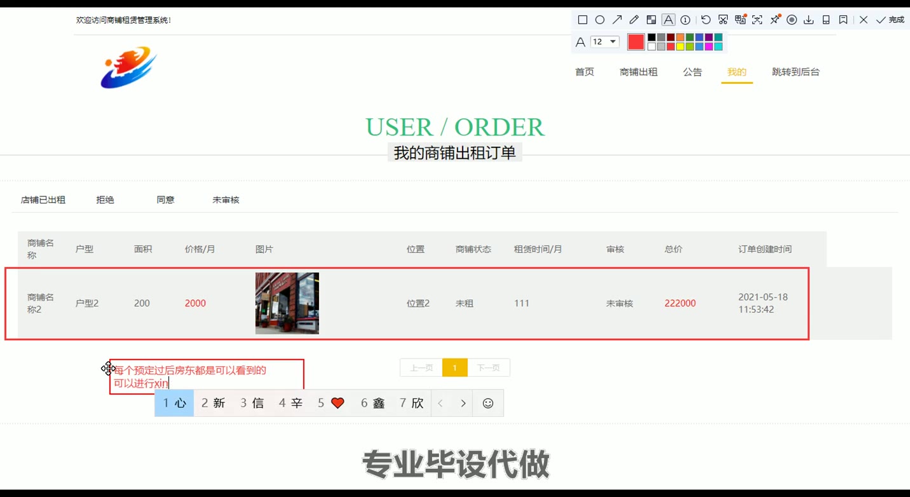Click 完成 to finish the screenshot

[890, 20]
